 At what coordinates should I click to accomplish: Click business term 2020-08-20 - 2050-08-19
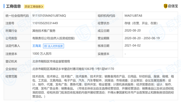[142, 38]
